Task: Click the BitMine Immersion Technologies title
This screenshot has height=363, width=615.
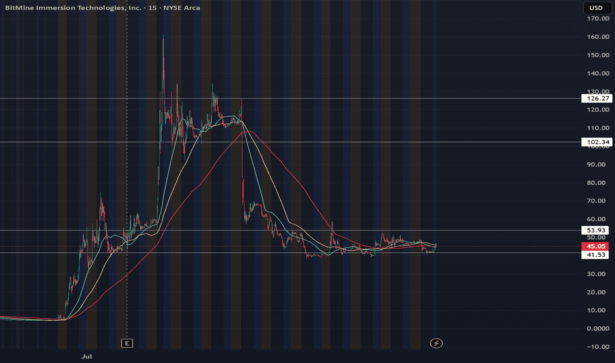Action: coord(102,8)
